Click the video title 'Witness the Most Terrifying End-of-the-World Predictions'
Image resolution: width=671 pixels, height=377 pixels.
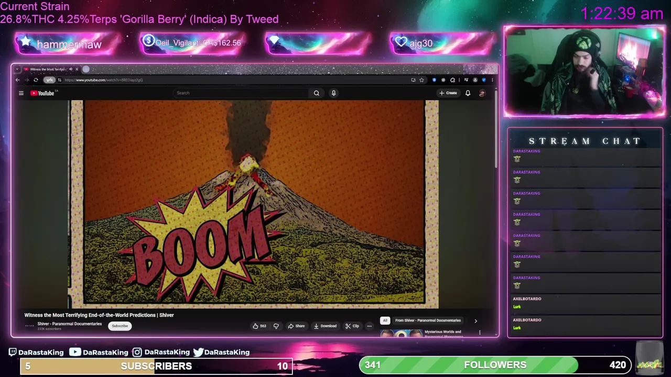click(99, 315)
